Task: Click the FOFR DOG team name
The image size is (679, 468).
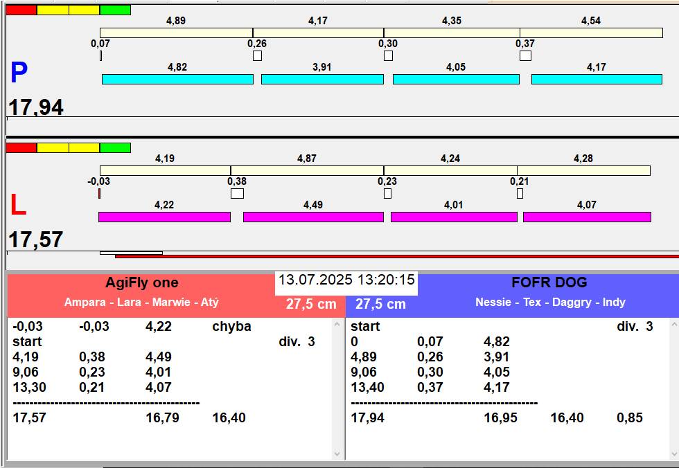Action: (x=549, y=282)
